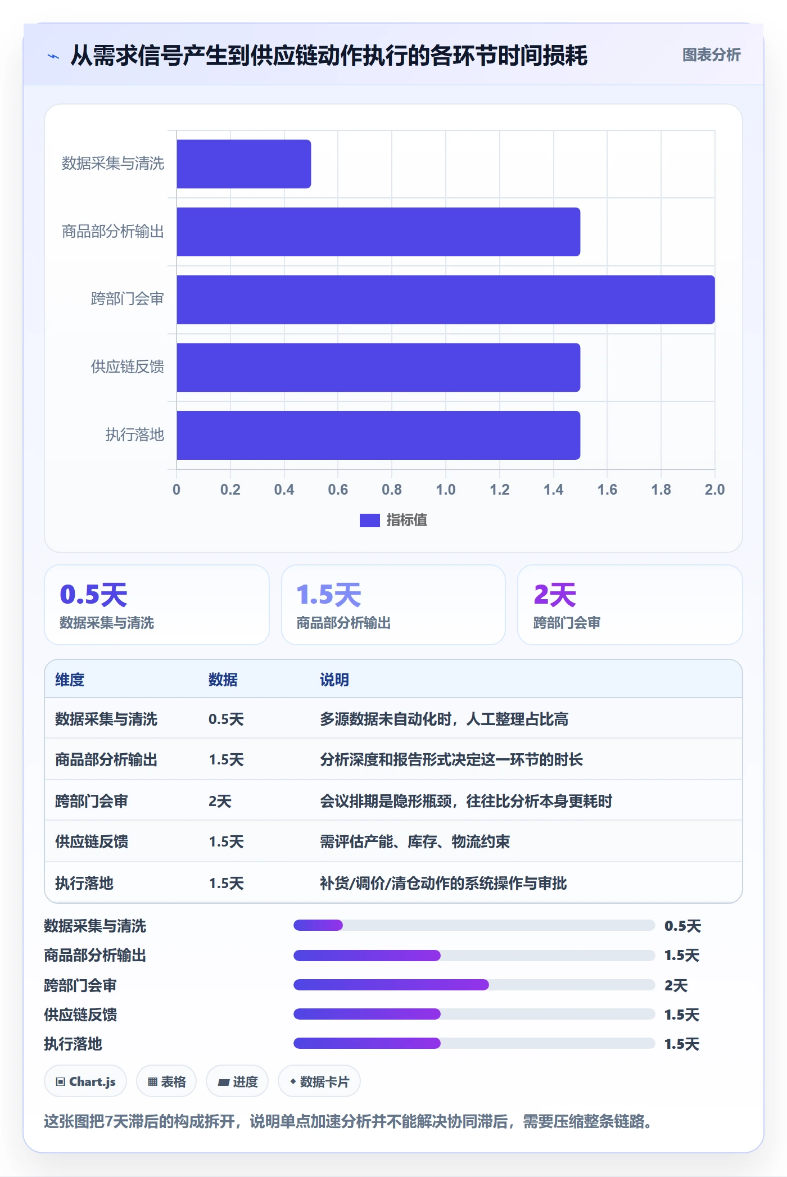Click the 跨部门会审 bar in the chart
This screenshot has height=1177, width=787.
pyautogui.click(x=446, y=300)
